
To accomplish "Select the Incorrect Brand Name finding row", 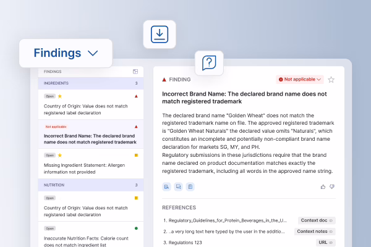I will [91, 134].
